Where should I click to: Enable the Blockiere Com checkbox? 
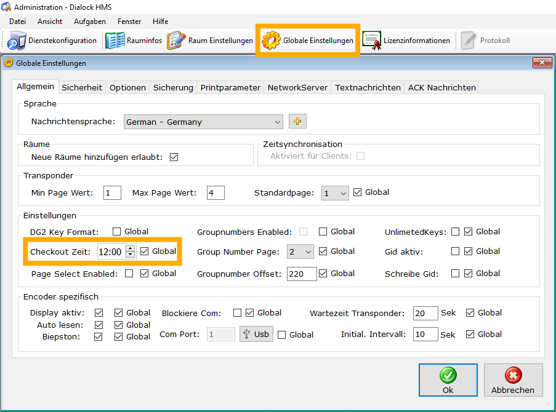[237, 312]
